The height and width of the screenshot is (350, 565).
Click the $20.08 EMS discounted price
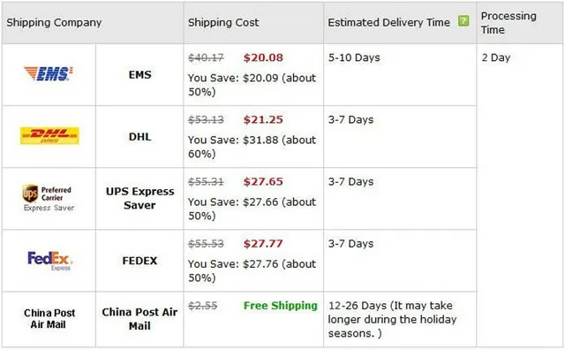(263, 57)
